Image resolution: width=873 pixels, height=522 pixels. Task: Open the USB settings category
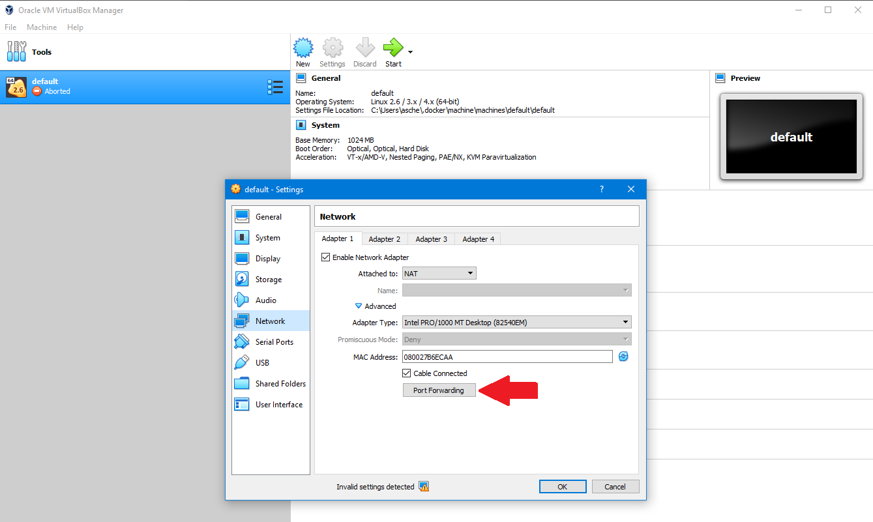(x=271, y=363)
